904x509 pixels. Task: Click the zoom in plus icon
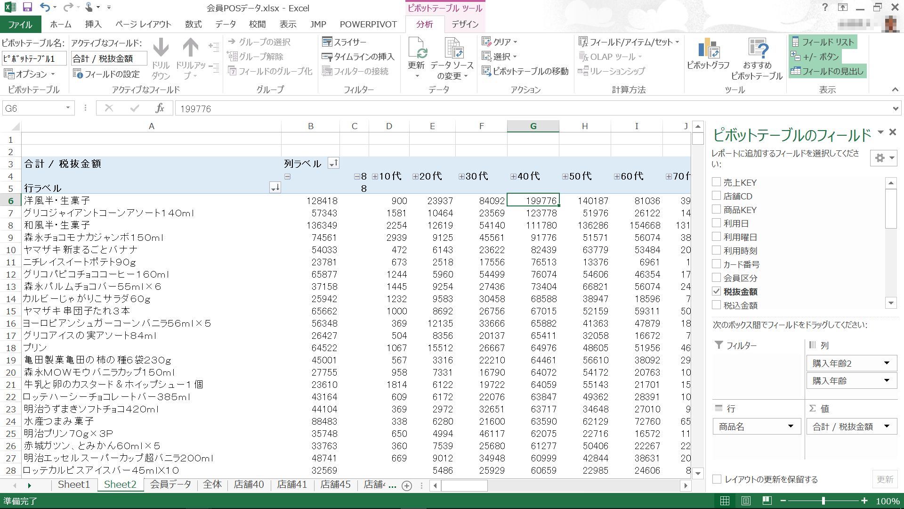pyautogui.click(x=864, y=501)
